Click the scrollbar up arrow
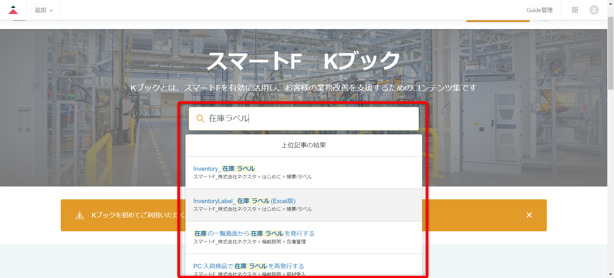The image size is (614, 278). [x=610, y=3]
